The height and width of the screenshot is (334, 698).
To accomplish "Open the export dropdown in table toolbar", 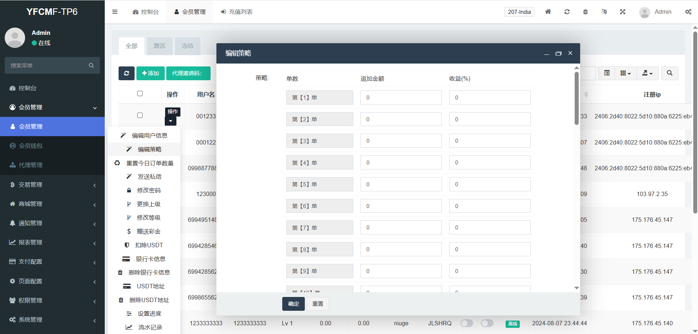I will click(x=647, y=73).
